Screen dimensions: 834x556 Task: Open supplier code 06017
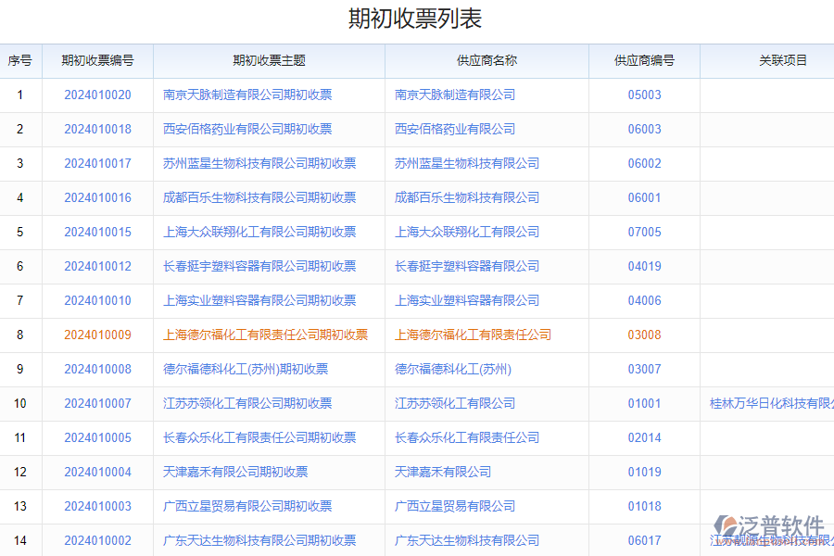[644, 540]
